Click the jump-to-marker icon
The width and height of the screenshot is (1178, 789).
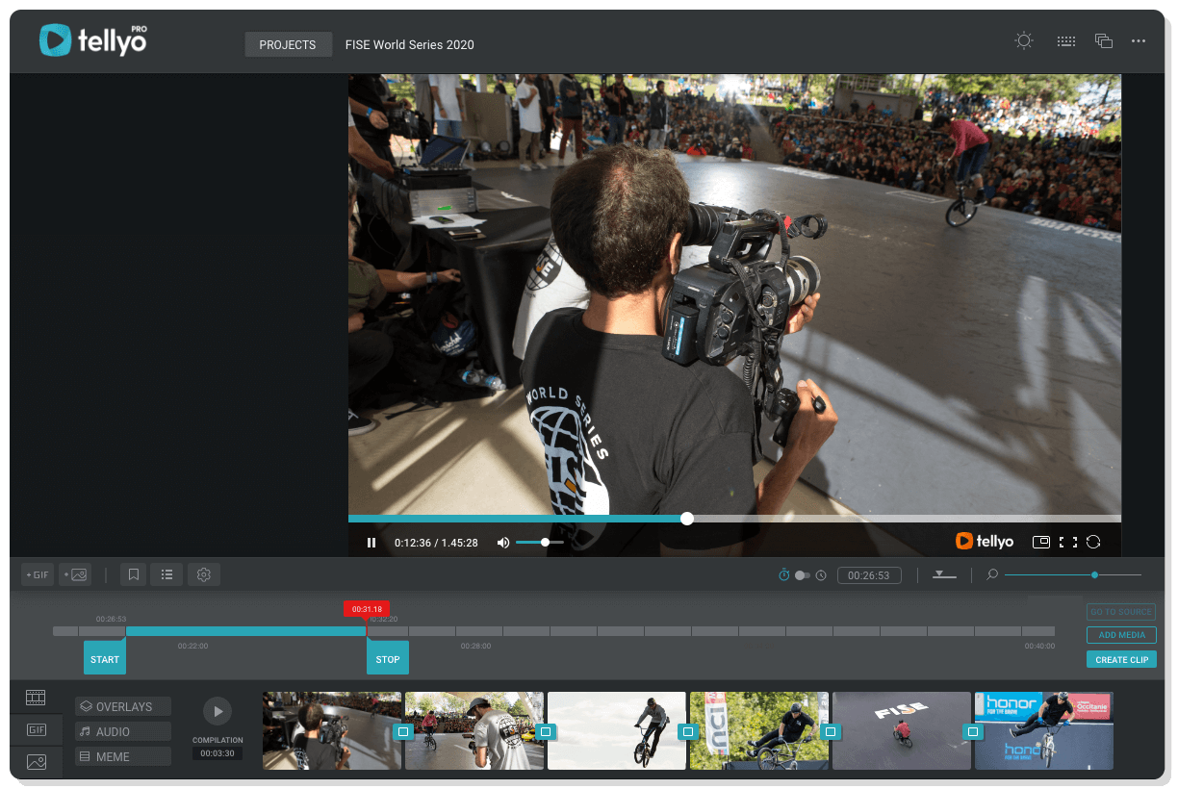pos(944,575)
